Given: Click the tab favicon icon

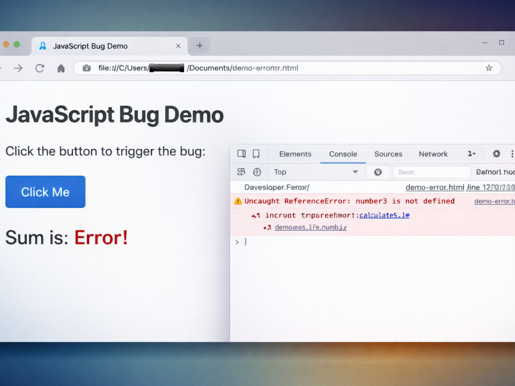Looking at the screenshot, I should pos(43,46).
